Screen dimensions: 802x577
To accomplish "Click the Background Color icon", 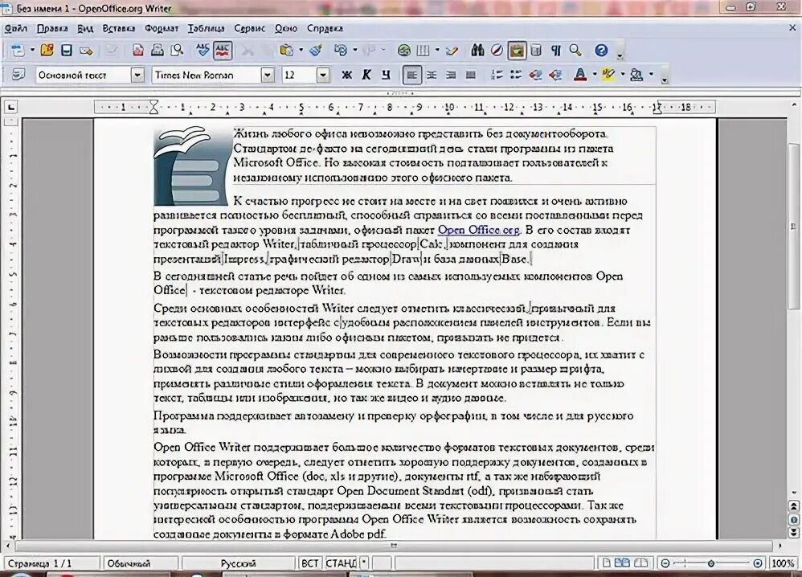I will (636, 76).
